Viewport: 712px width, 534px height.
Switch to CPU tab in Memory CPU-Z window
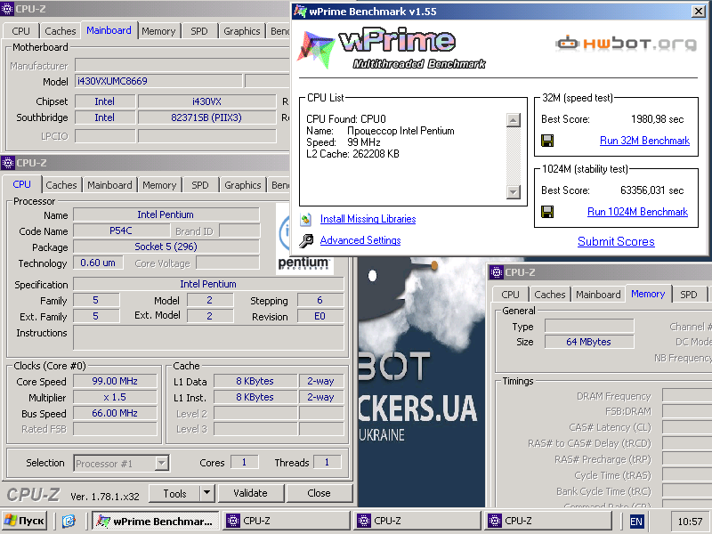[x=510, y=295]
